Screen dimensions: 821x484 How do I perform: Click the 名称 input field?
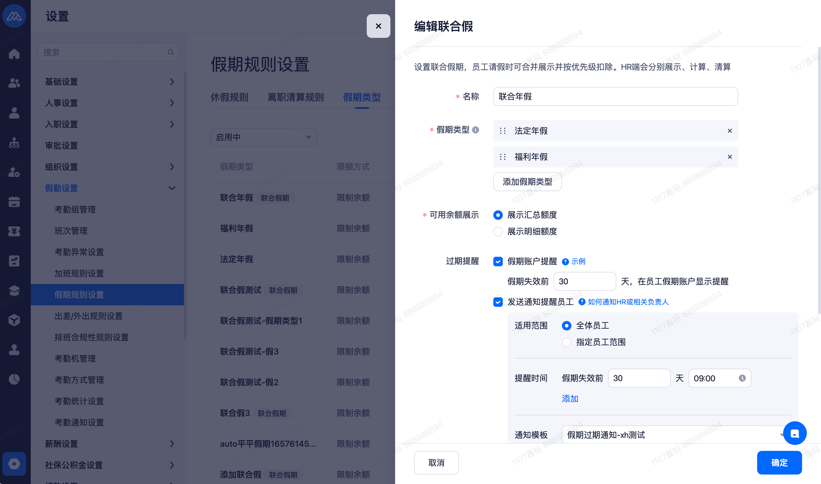click(615, 96)
